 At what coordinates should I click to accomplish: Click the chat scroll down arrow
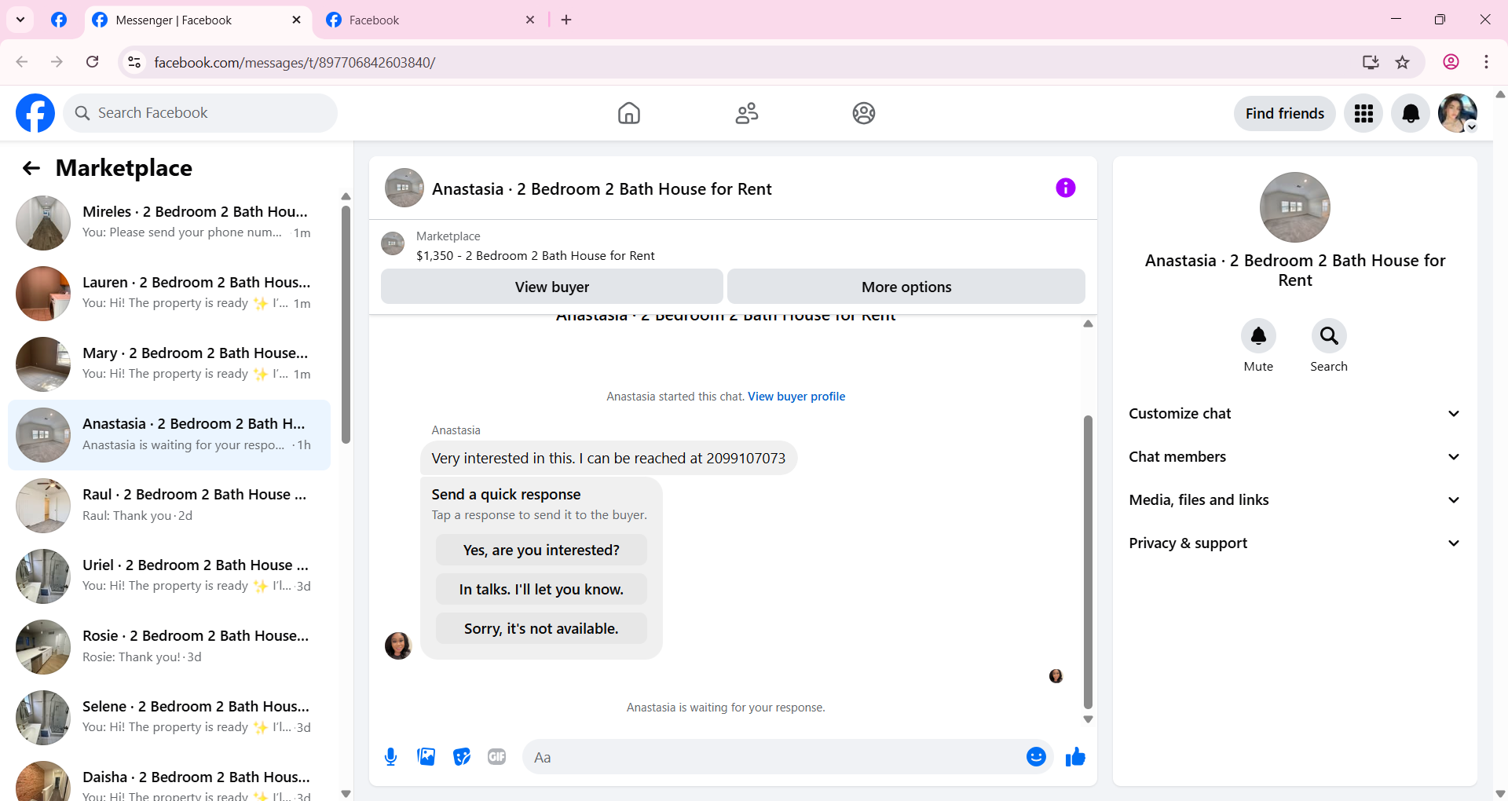(x=1088, y=719)
